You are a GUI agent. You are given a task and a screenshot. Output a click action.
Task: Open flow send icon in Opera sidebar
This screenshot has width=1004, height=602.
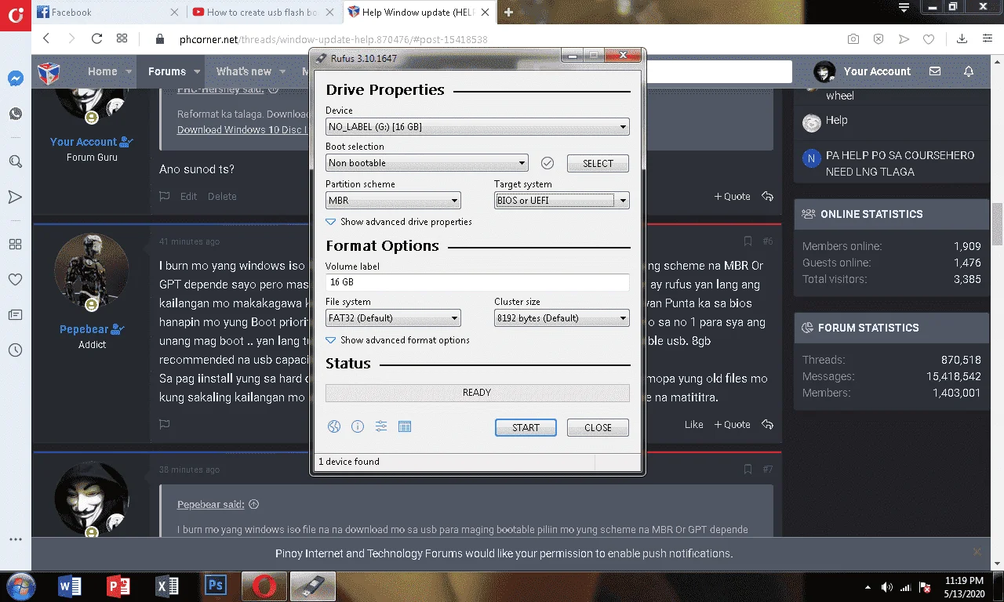pos(15,196)
